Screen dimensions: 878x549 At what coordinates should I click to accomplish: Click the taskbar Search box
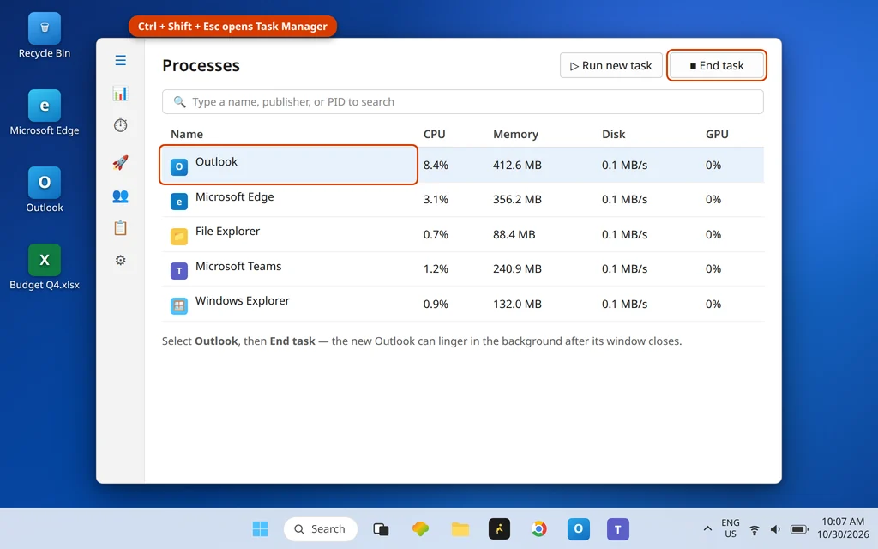(321, 528)
